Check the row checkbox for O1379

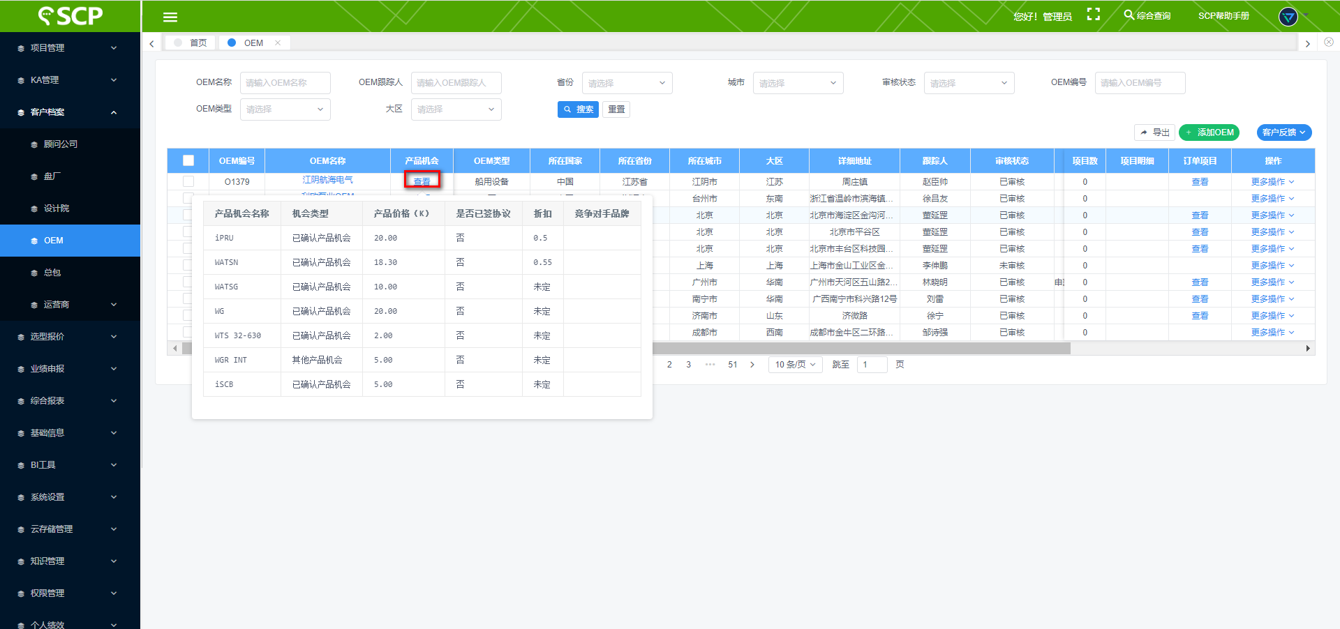(x=188, y=181)
